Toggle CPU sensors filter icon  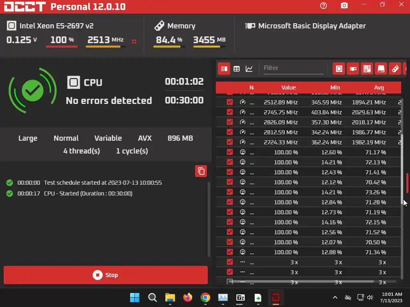(x=339, y=69)
